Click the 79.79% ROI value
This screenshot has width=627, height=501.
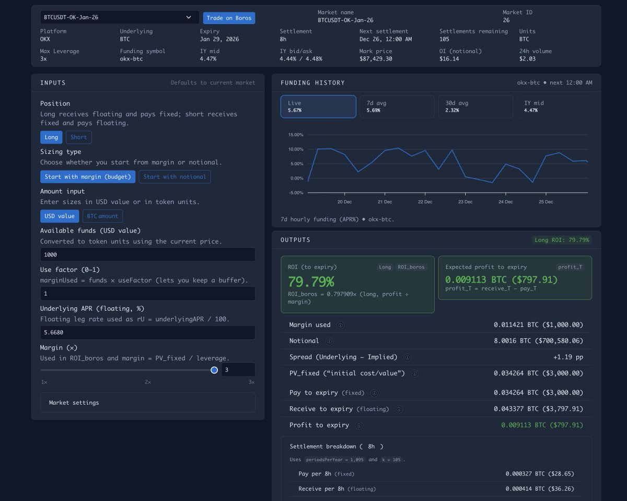[x=311, y=282]
